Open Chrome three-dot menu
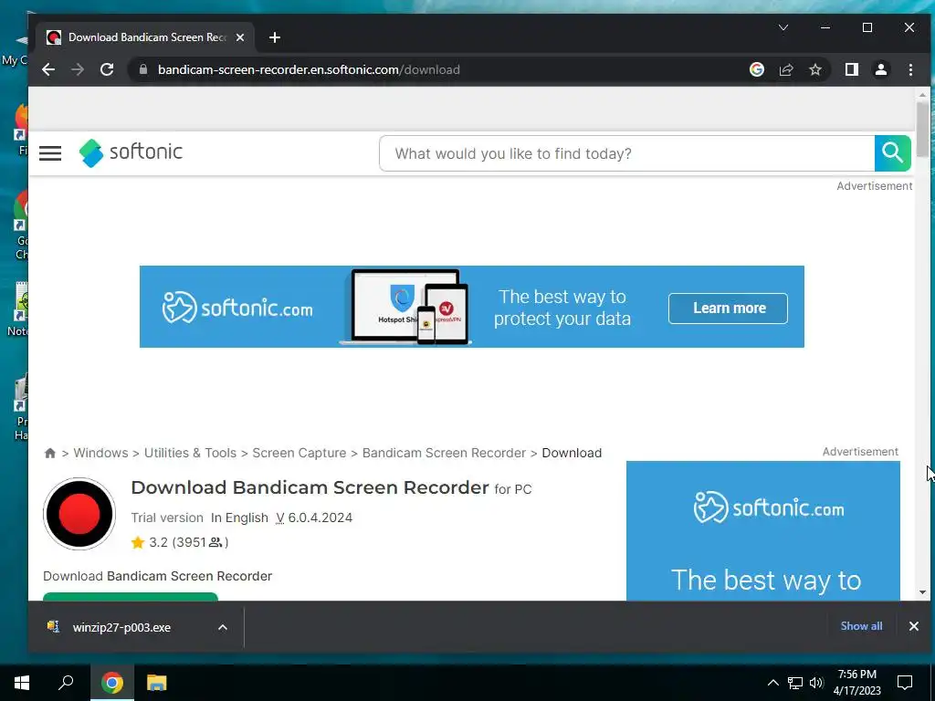This screenshot has height=701, width=935. (x=910, y=69)
